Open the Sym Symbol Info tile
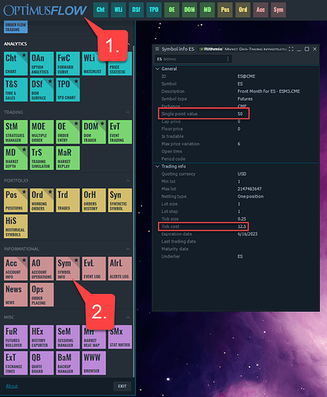 (68, 268)
